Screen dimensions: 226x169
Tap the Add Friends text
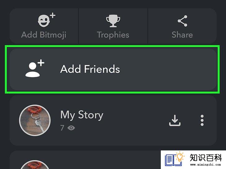pos(90,69)
